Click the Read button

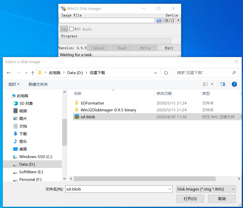(122, 48)
